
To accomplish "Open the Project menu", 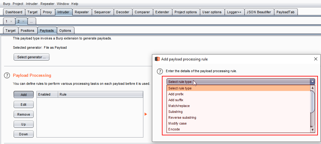I will pos(18,4).
